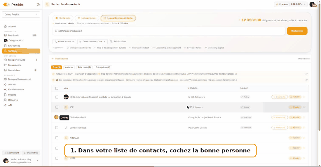Click the Rapports document icon
The height and width of the screenshot is (167, 321).
pos(5,100)
